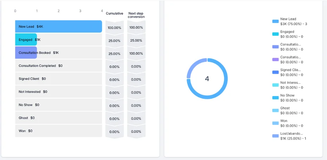Select the Consultation Completed funnel row
This screenshot has width=327, height=160.
(x=59, y=66)
